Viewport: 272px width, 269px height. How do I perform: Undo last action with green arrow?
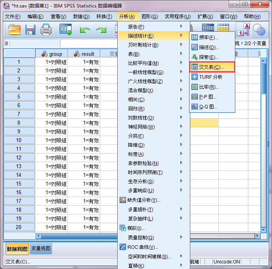(85, 30)
